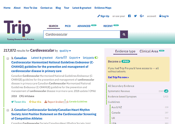Viewport: 175px width, 124px height.
Task: Sign in with the Facebook icon
Action: [129, 16]
